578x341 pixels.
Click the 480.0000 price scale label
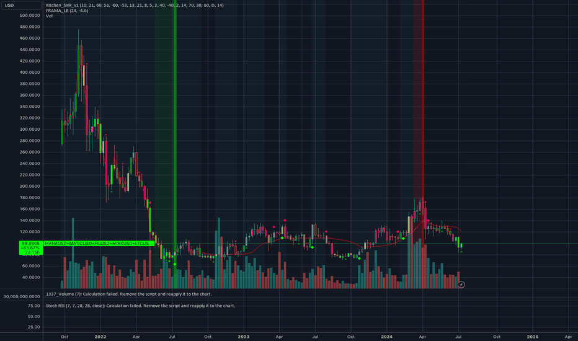pos(30,27)
